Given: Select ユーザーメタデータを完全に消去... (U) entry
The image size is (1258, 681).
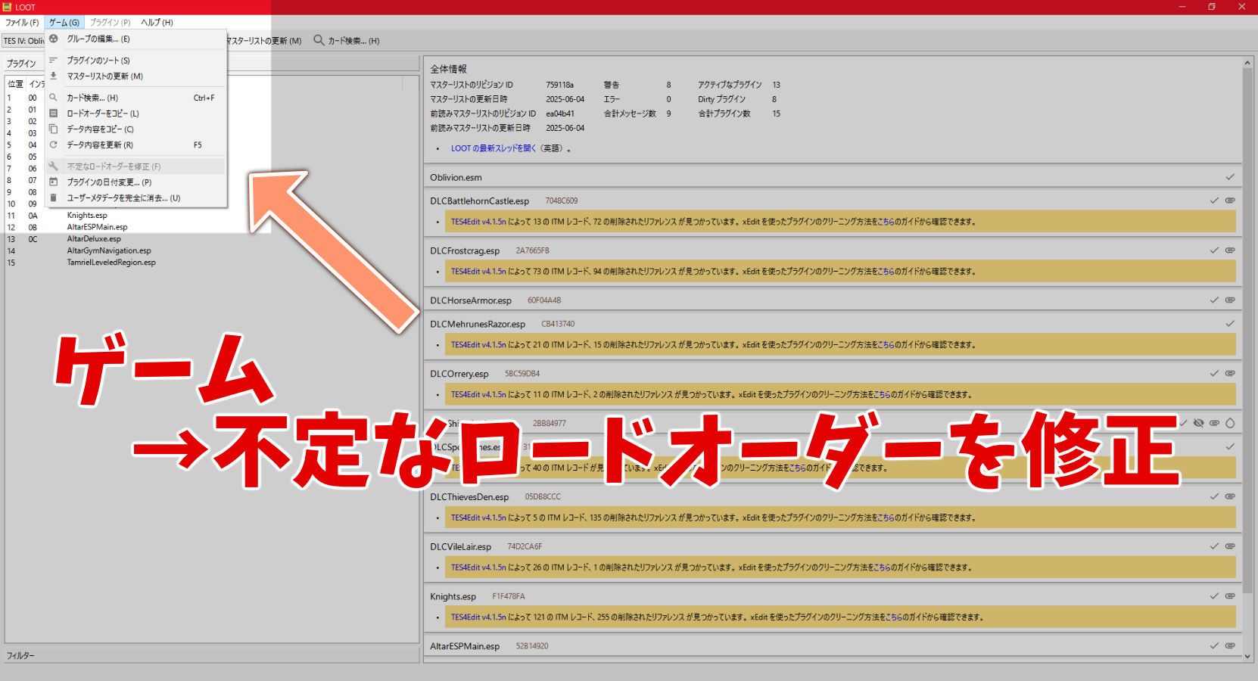Looking at the screenshot, I should 136,198.
